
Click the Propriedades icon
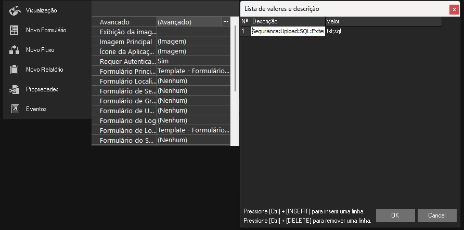click(15, 89)
